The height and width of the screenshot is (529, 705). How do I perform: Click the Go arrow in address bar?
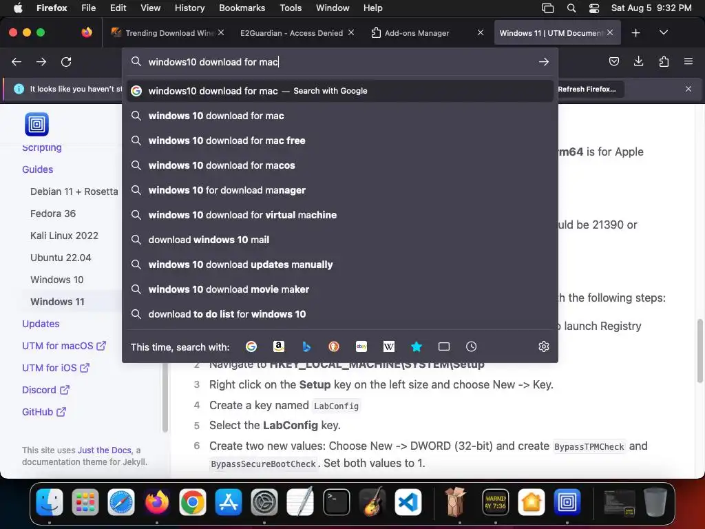(x=544, y=61)
